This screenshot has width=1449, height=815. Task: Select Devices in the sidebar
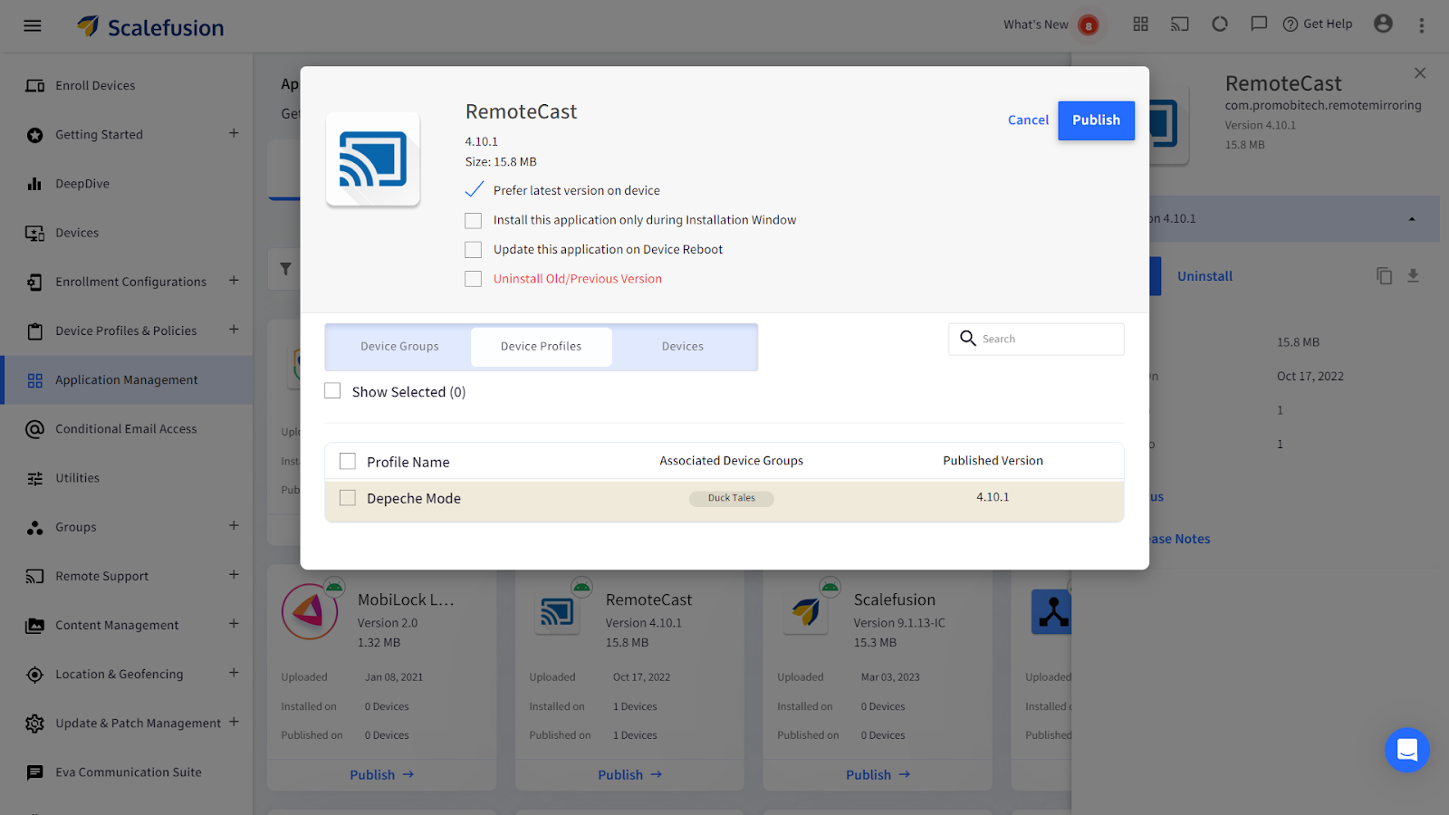(77, 232)
